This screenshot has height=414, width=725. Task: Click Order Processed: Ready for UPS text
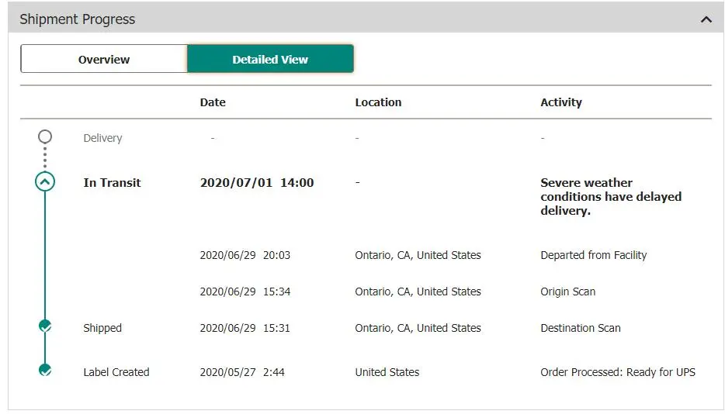coord(617,372)
